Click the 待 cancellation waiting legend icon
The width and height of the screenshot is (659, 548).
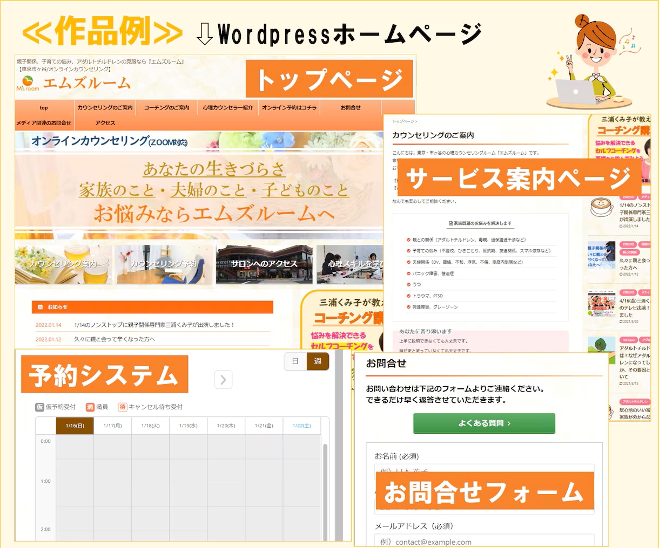coord(123,407)
